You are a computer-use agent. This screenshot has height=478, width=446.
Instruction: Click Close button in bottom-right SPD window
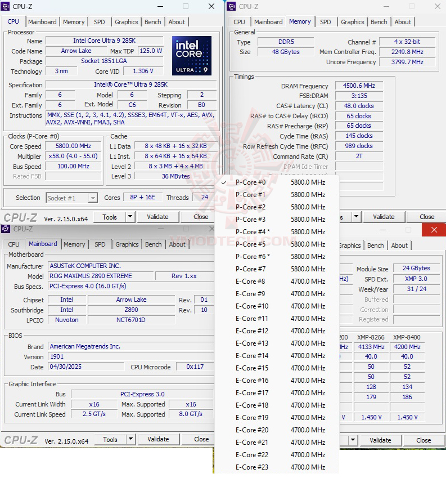(424, 440)
